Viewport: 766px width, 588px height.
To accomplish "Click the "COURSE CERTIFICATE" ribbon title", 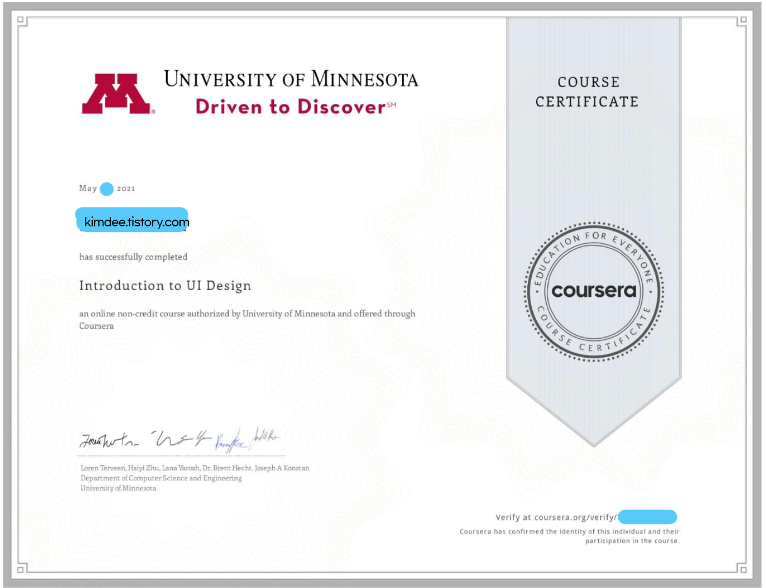I will pyautogui.click(x=588, y=92).
